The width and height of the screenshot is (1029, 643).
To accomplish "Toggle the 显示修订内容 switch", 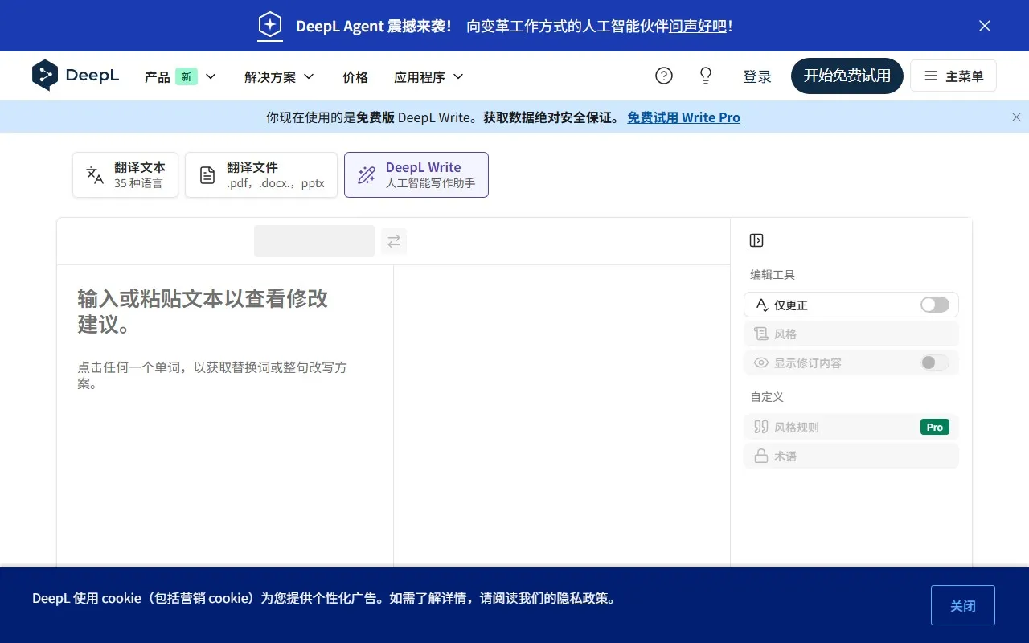I will (x=934, y=362).
